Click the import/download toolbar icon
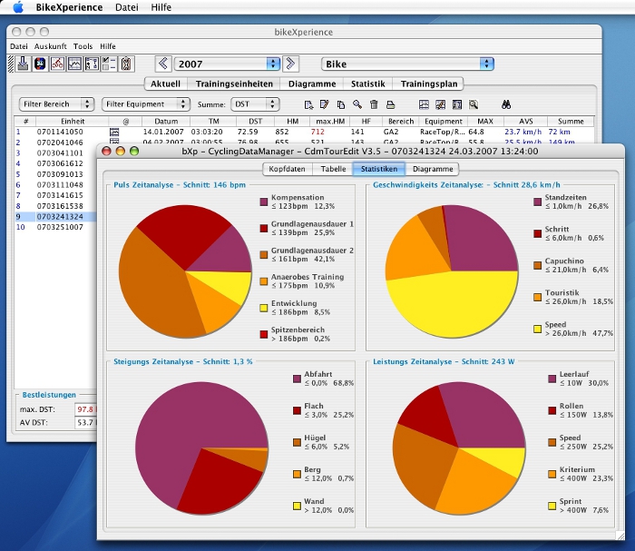 point(23,64)
